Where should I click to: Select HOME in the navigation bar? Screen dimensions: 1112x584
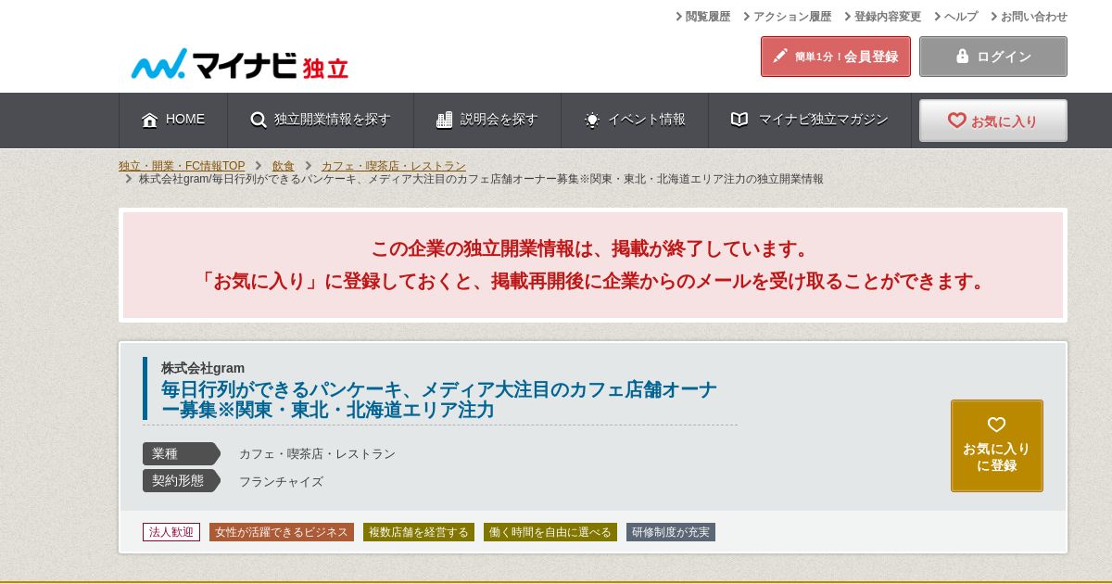click(x=173, y=120)
